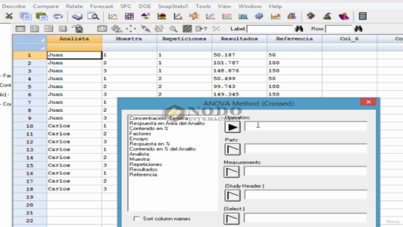Click the Col_6 column header
403x227 pixels.
[349, 38]
